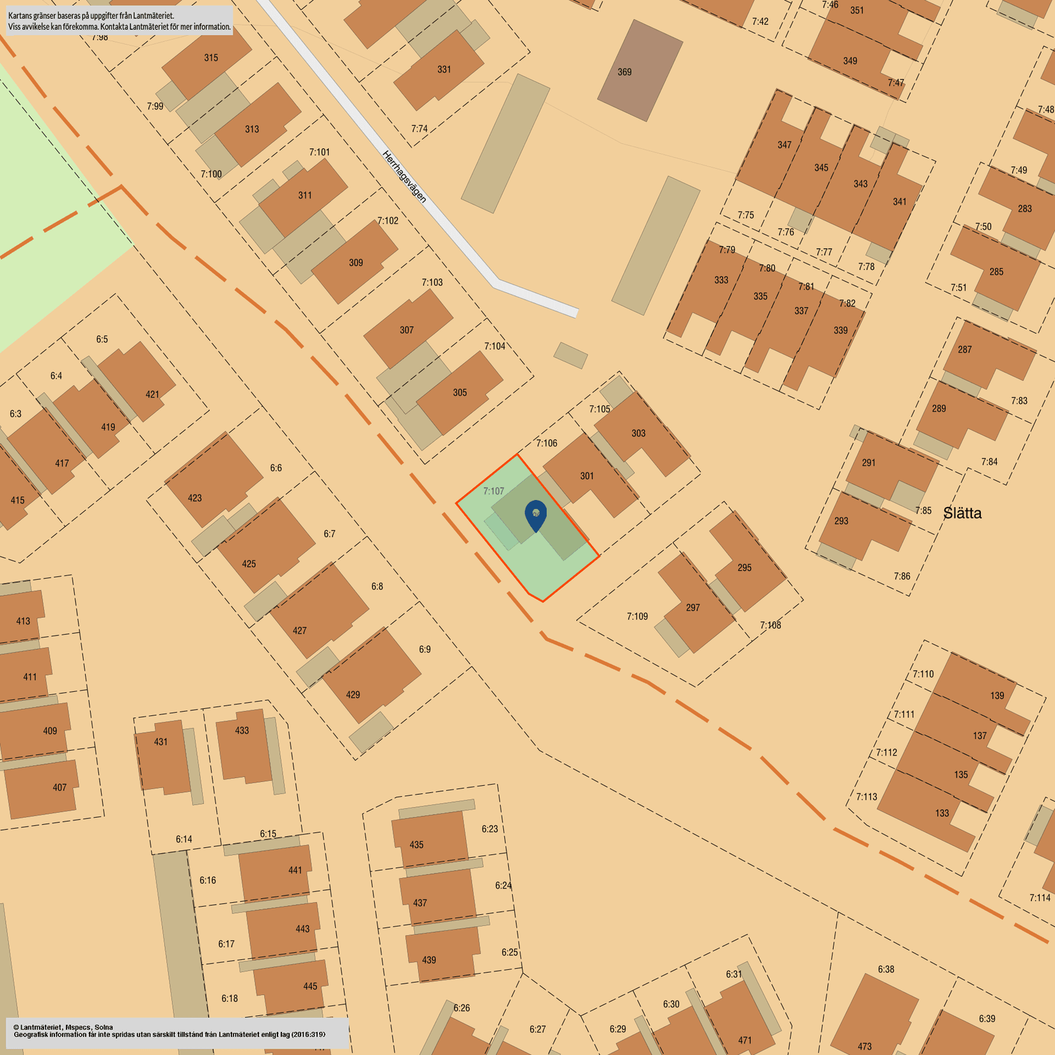
Task: Click the blue location pin marker
Action: click(x=536, y=512)
